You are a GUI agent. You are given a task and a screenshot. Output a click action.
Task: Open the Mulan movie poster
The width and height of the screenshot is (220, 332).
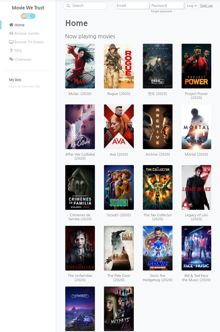pos(80,66)
